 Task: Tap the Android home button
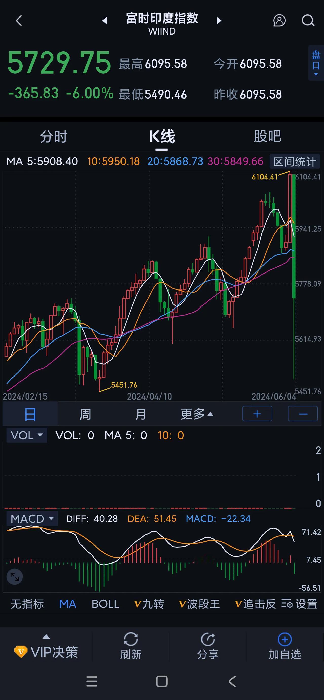point(162,681)
